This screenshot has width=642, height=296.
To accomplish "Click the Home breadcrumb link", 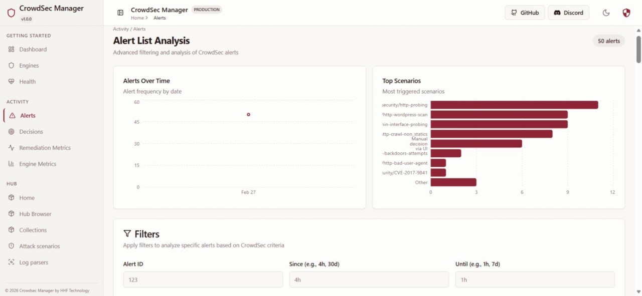I will (x=137, y=18).
